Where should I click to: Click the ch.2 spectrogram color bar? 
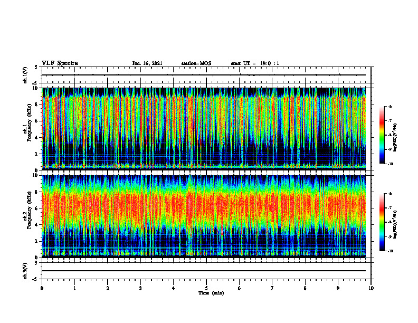(382, 222)
